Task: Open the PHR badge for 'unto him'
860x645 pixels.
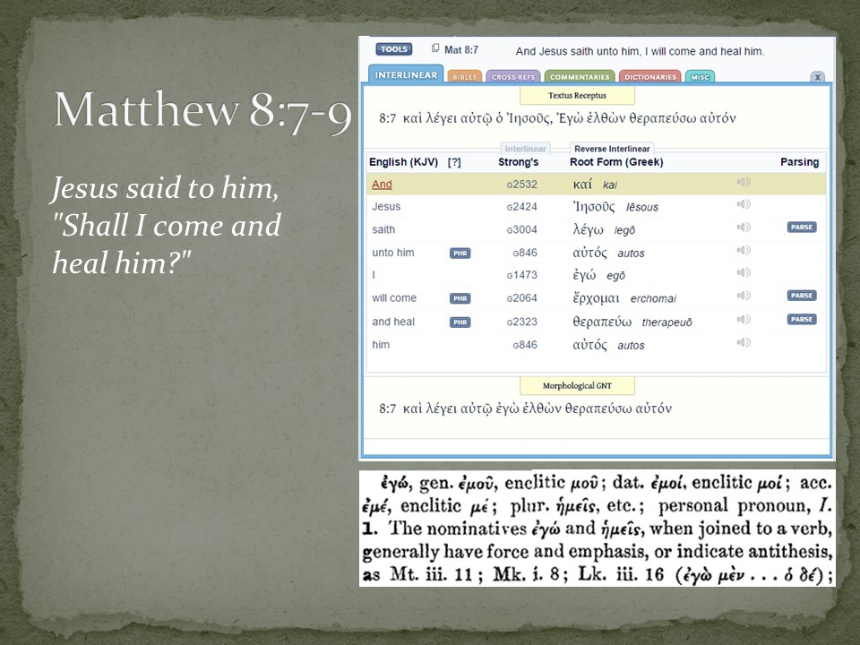Action: pyautogui.click(x=460, y=254)
